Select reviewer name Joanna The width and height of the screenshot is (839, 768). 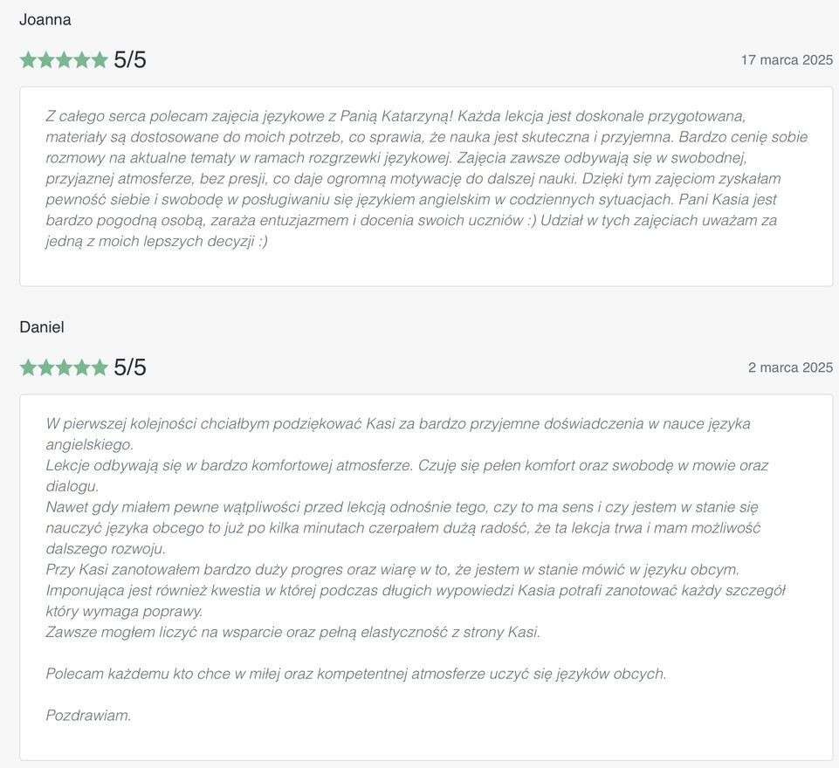45,20
